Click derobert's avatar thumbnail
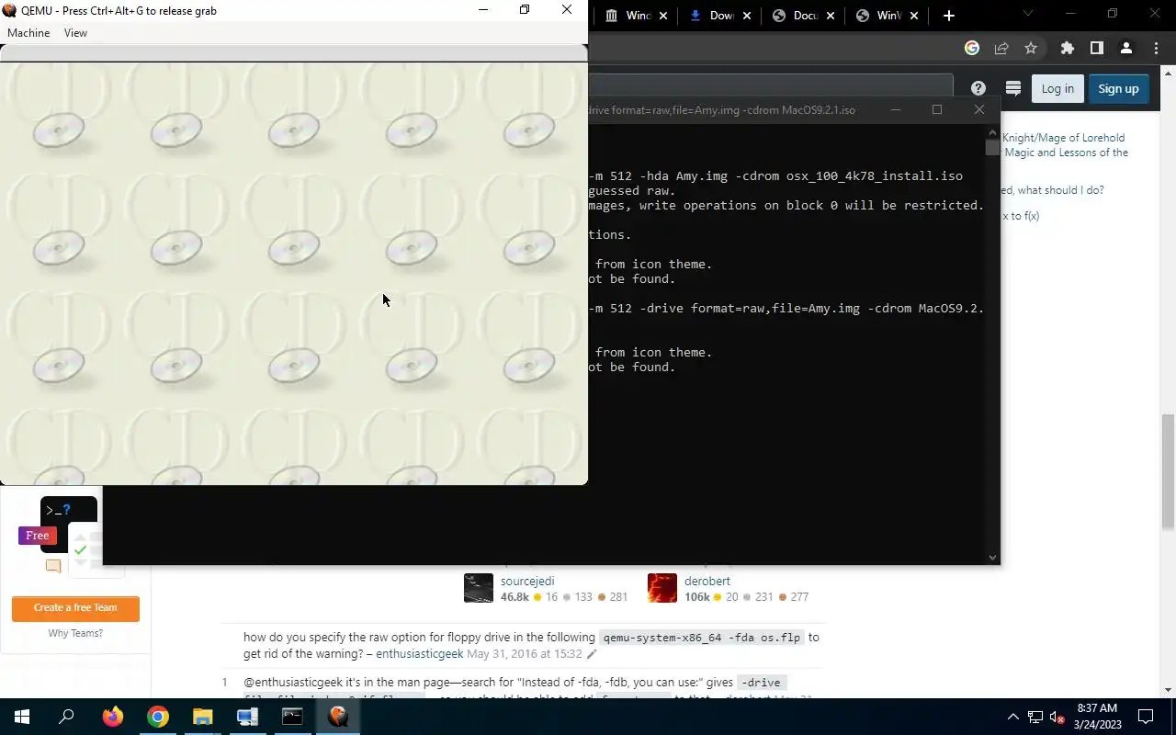The height and width of the screenshot is (735, 1176). (x=662, y=588)
